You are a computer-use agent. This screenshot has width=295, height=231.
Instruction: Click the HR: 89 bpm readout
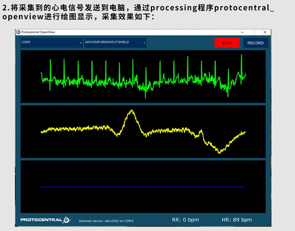(237, 220)
